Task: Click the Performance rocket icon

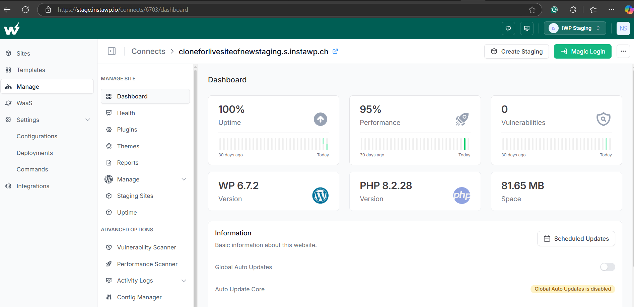Action: [x=462, y=119]
